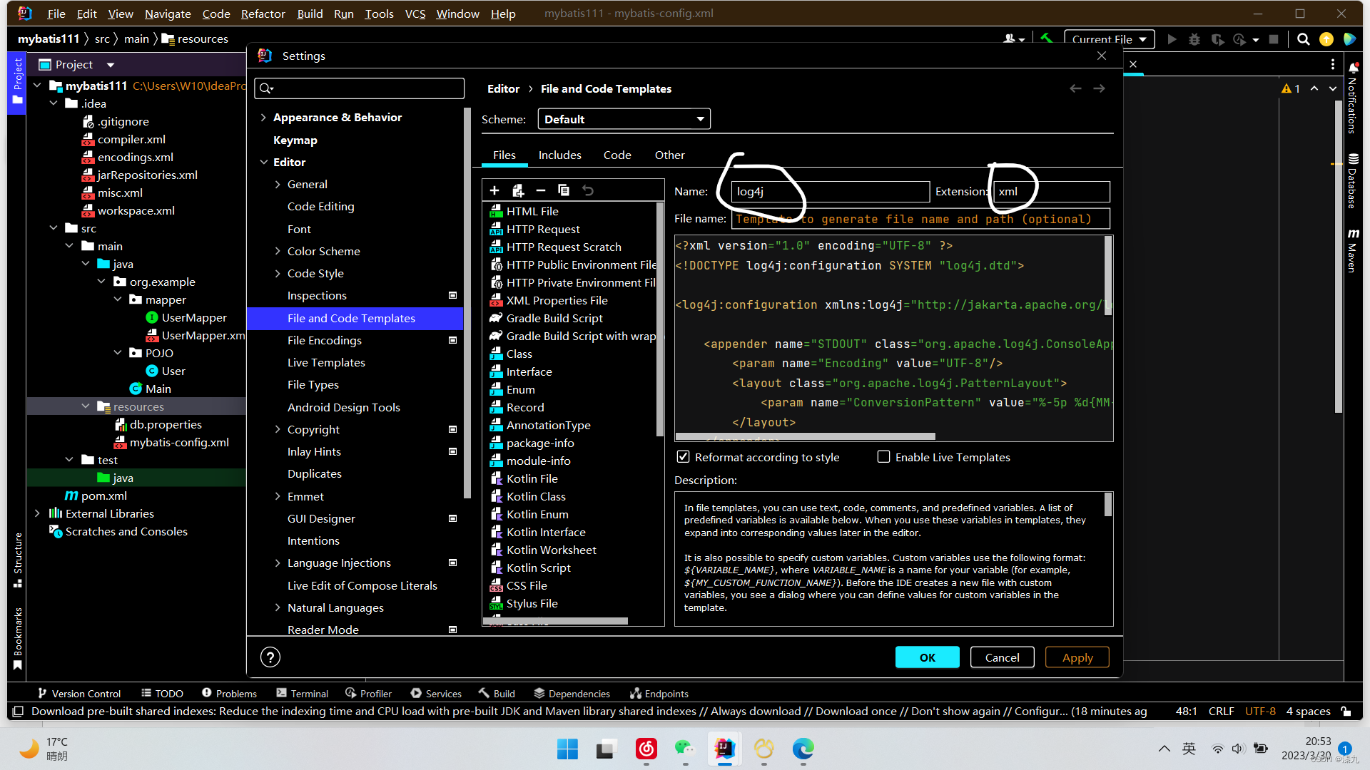Open the Maven tool window
This screenshot has width=1370, height=770.
1353,251
